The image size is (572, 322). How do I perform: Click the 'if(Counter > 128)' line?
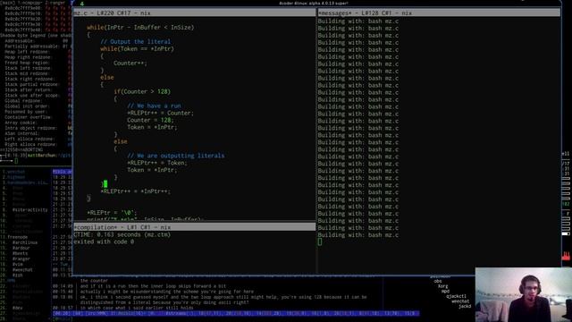[142, 91]
